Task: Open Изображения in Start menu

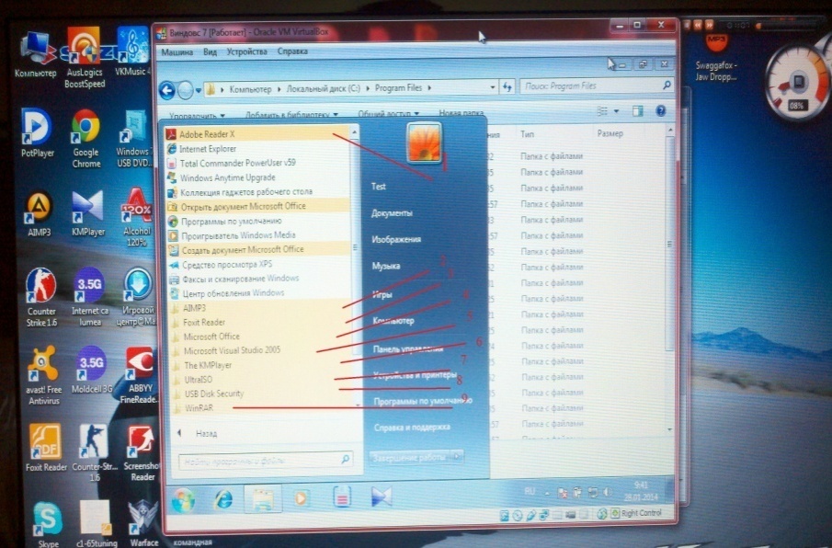Action: (396, 239)
